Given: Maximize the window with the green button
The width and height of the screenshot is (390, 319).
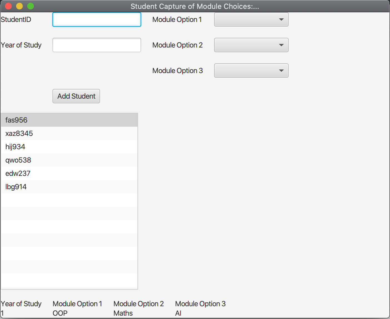Looking at the screenshot, I should pos(31,6).
